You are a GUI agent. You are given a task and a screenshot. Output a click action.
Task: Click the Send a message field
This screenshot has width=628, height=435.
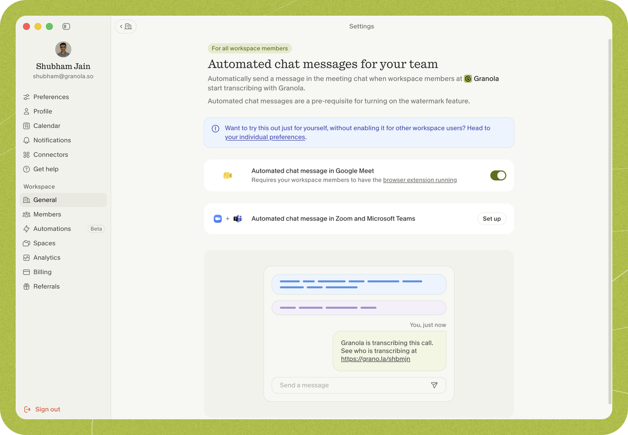pyautogui.click(x=359, y=385)
